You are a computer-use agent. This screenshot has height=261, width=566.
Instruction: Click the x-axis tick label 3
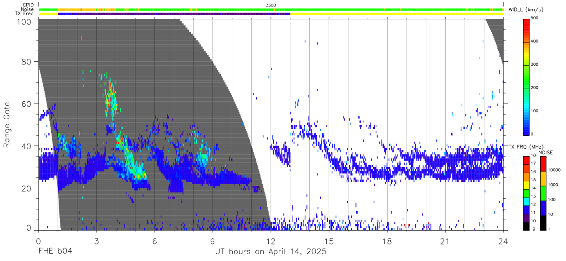[96, 241]
